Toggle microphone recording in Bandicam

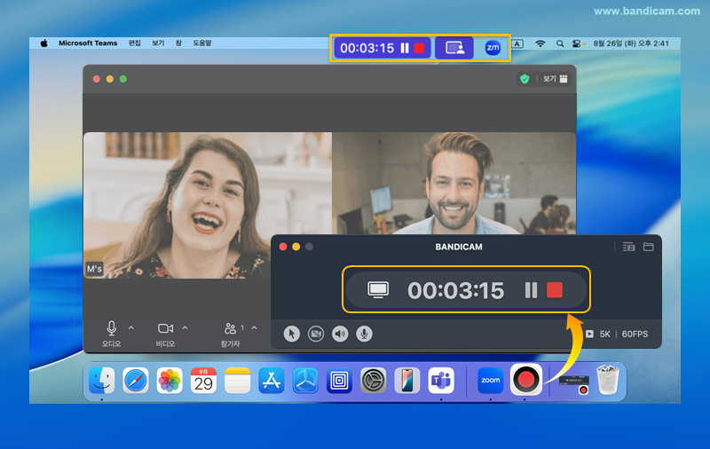point(364,334)
